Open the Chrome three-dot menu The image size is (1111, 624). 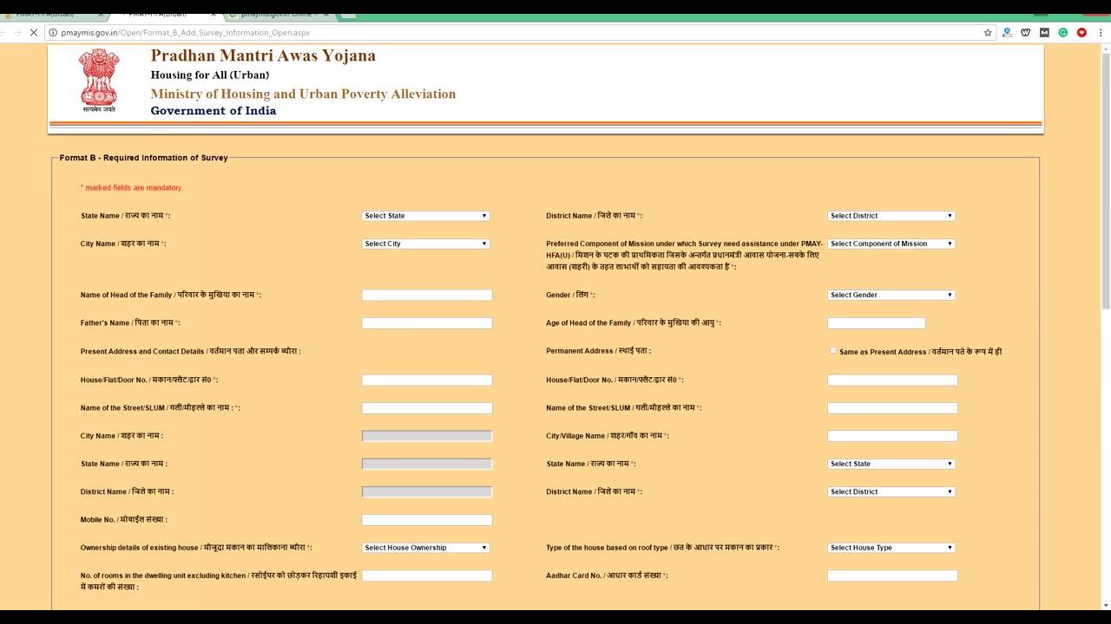click(1100, 32)
